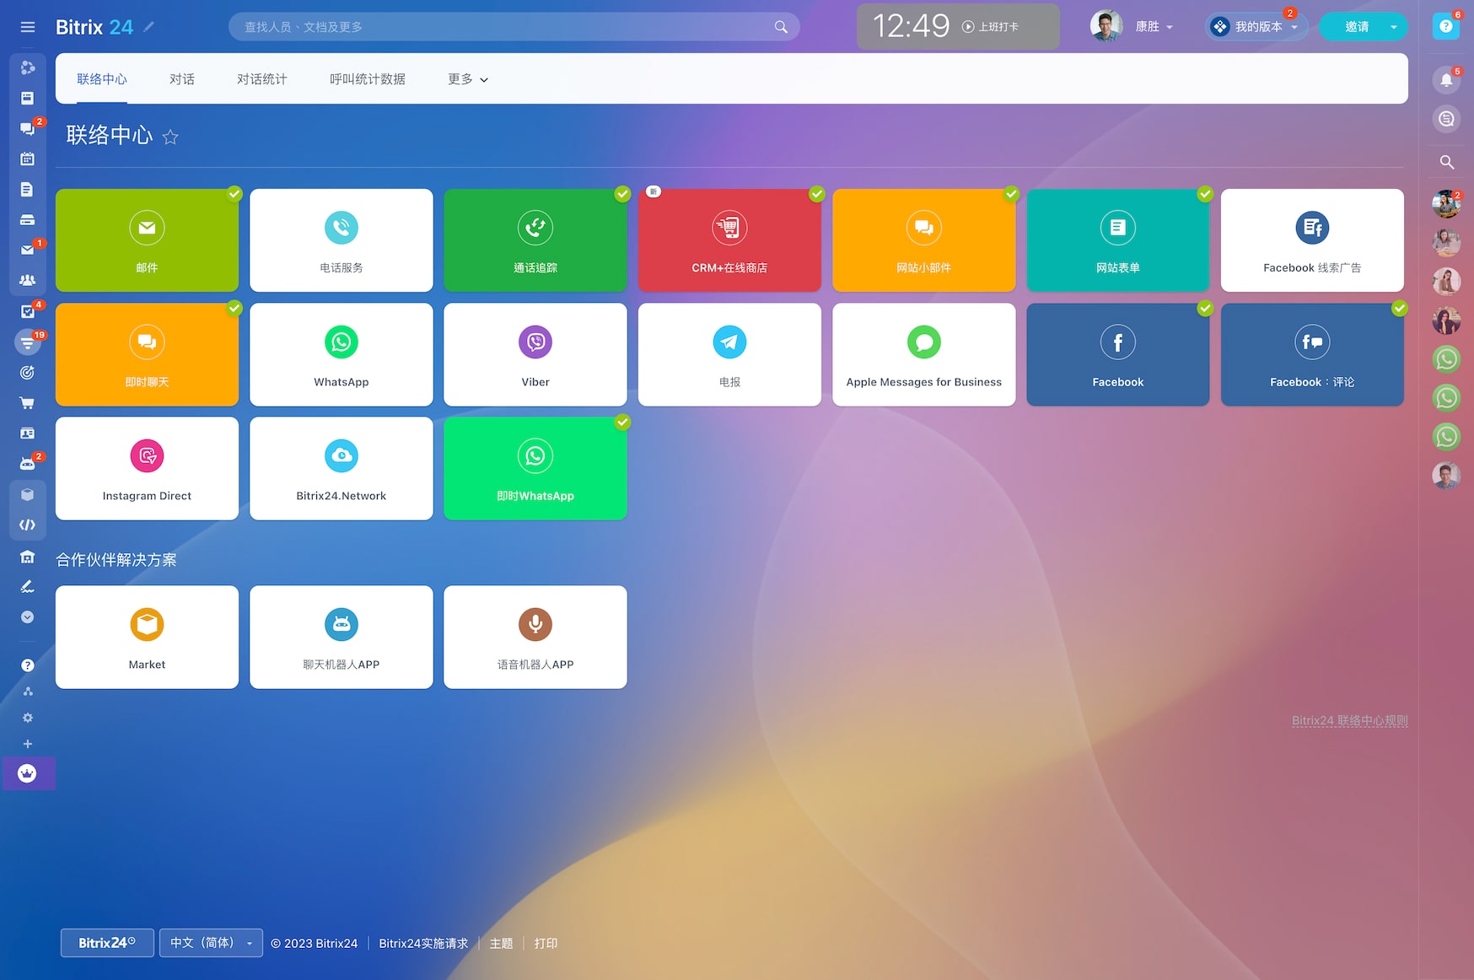Open 康胜 user profile dropdown
The image size is (1474, 980).
click(x=1154, y=27)
